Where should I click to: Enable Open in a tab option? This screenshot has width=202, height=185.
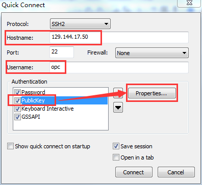(x=116, y=157)
